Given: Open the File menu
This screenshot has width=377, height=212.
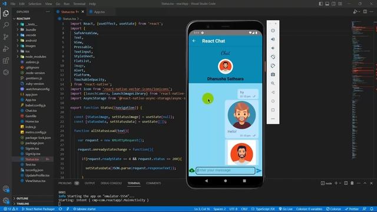Looking at the screenshot, I should tap(13, 4).
